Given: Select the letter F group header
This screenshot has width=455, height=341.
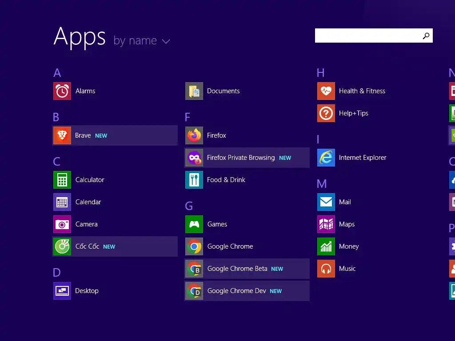Looking at the screenshot, I should click(188, 117).
